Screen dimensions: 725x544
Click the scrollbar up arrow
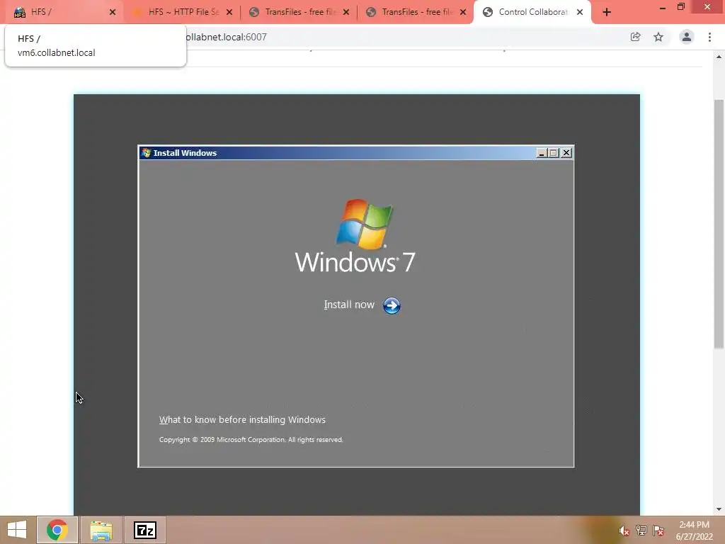[x=719, y=57]
